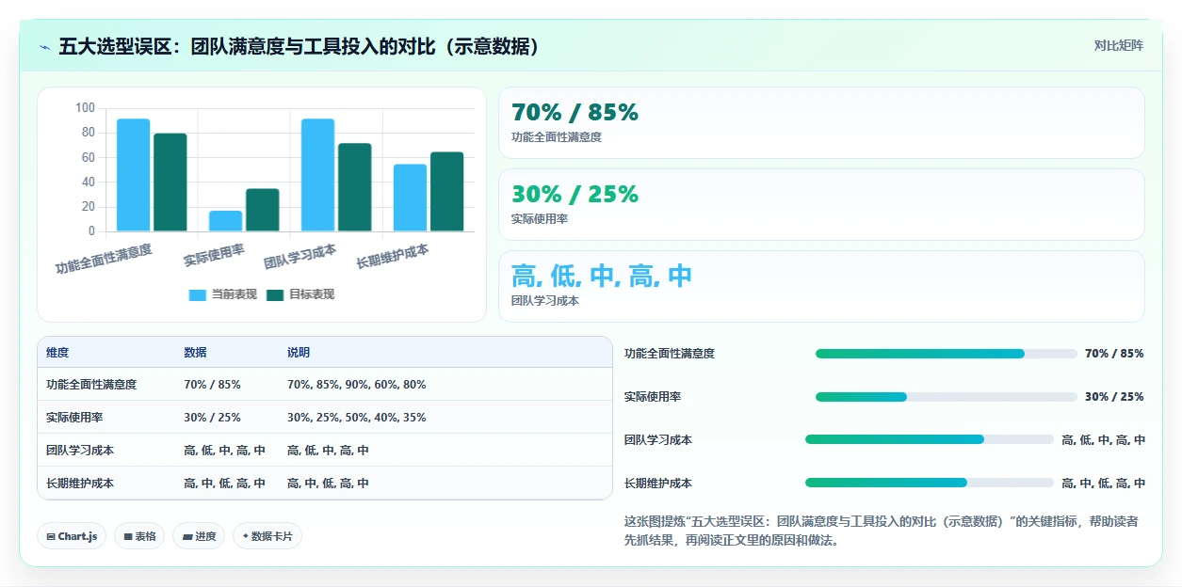
Task: Click the 数据 column header
Action: point(195,353)
